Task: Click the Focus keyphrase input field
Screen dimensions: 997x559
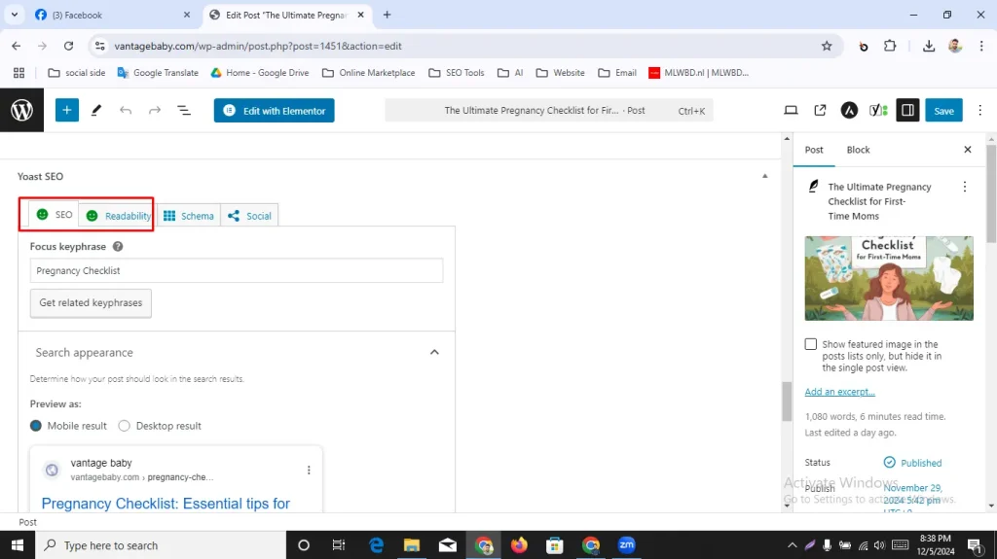Action: click(237, 270)
